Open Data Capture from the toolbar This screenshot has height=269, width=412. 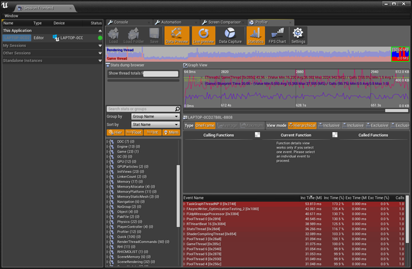point(230,36)
